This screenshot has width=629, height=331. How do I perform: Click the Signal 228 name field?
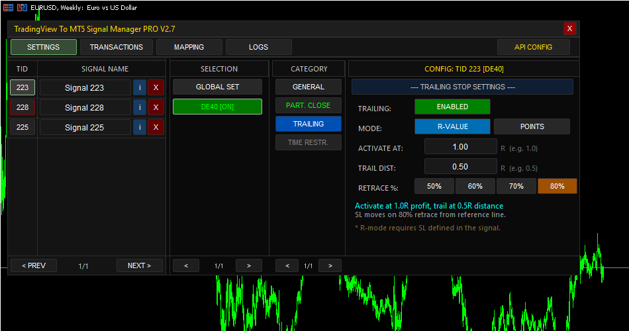pyautogui.click(x=85, y=107)
